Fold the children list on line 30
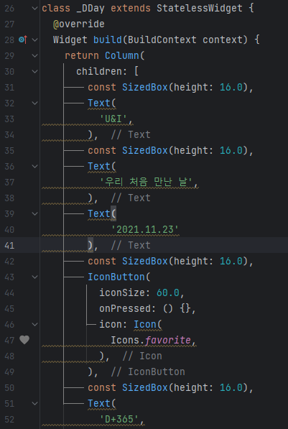Viewport: 288px width, 429px height. (x=34, y=72)
